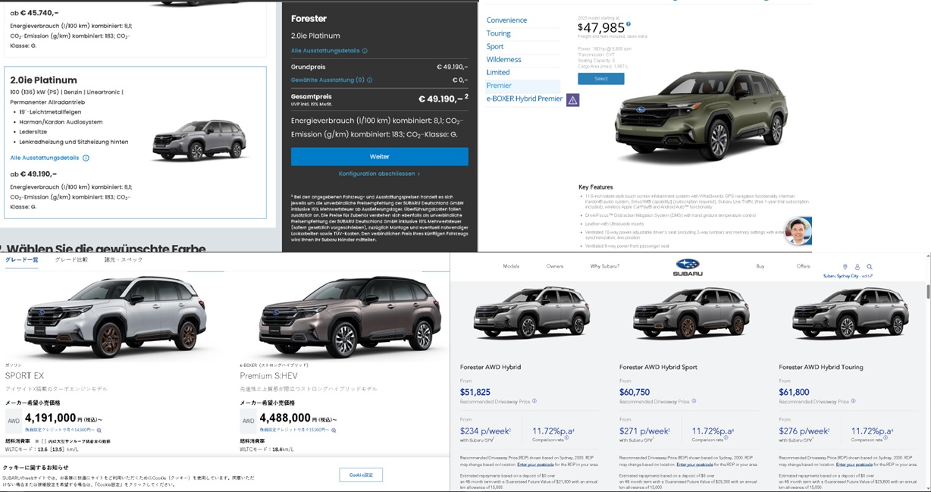Click the warning triangle icon beside e-BOXER Hybrid Premier
Image resolution: width=931 pixels, height=492 pixels.
[572, 99]
